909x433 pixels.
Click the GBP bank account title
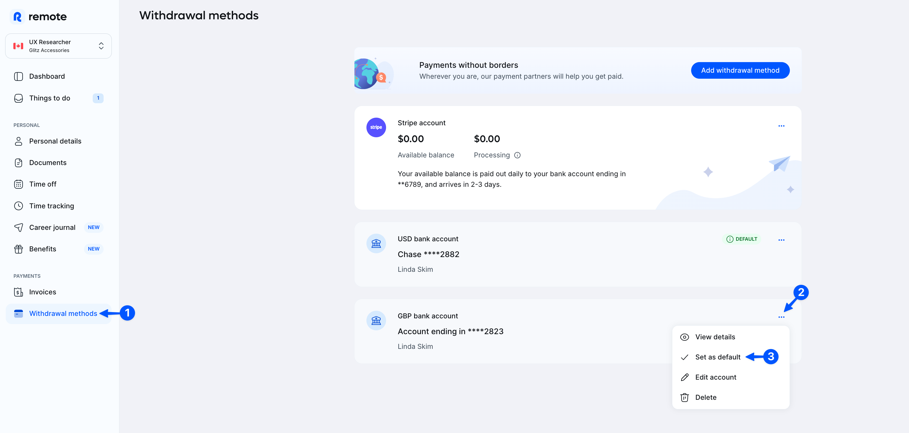(428, 316)
